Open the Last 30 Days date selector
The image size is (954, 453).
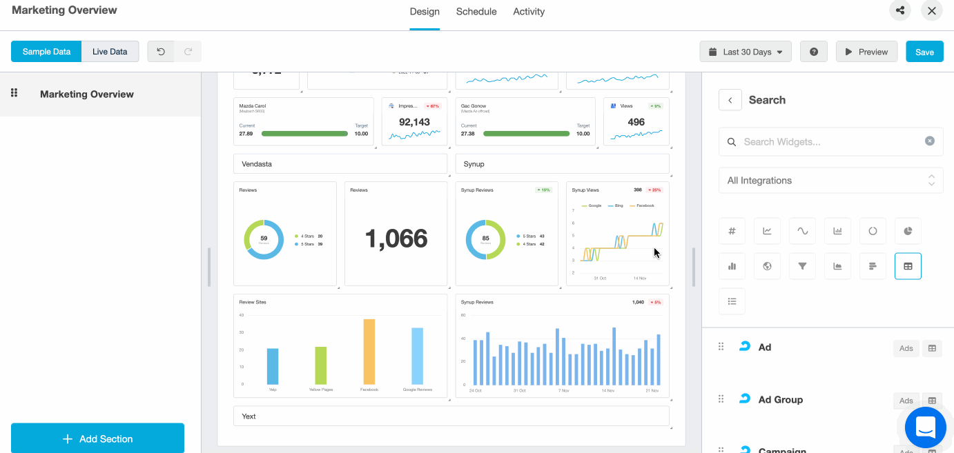[745, 51]
